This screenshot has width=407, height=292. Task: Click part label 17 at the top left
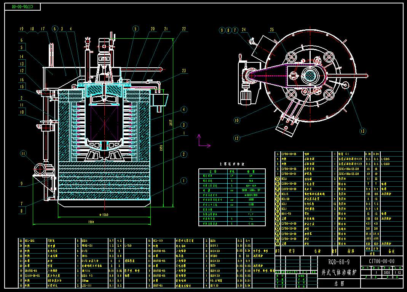coord(43,29)
